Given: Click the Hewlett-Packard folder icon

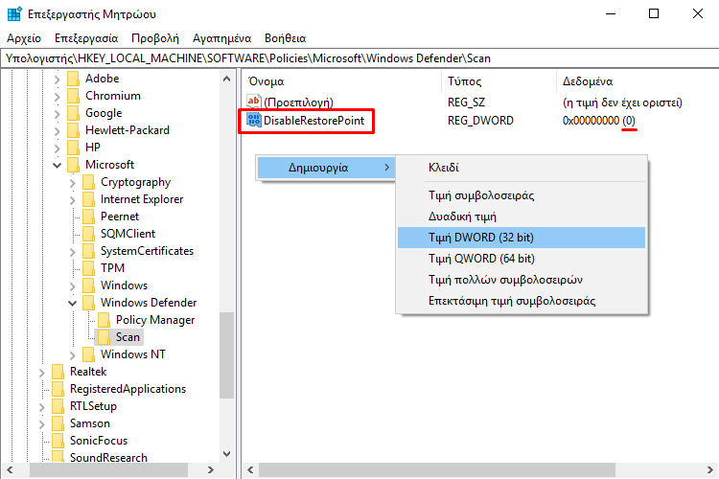Looking at the screenshot, I should pos(74,130).
